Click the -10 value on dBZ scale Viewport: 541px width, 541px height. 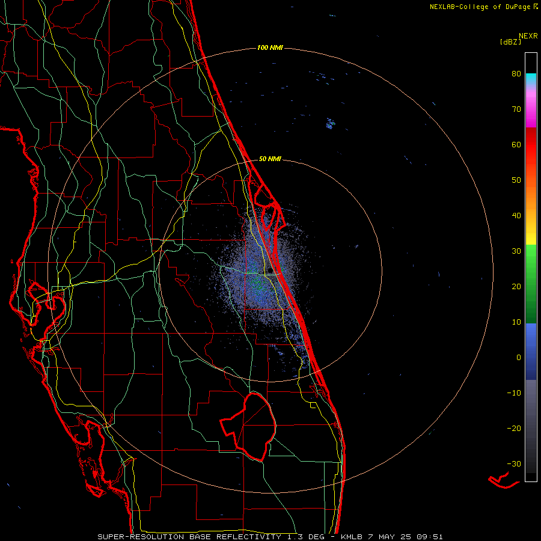(514, 393)
